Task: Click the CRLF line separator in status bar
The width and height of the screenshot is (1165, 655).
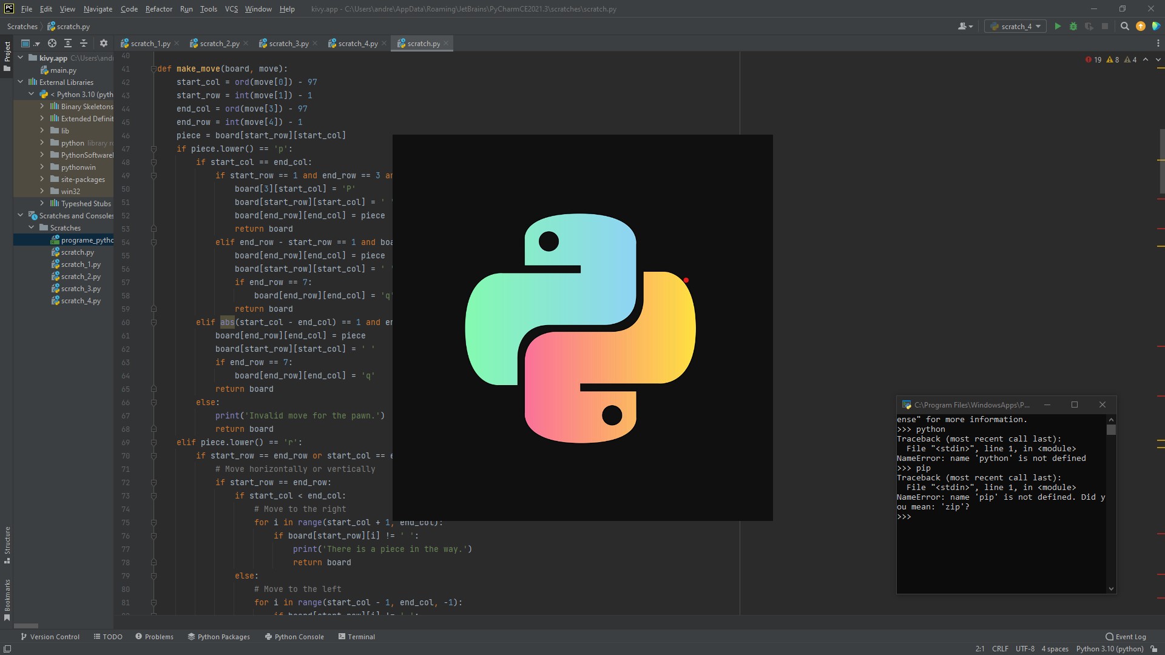Action: click(x=1000, y=649)
